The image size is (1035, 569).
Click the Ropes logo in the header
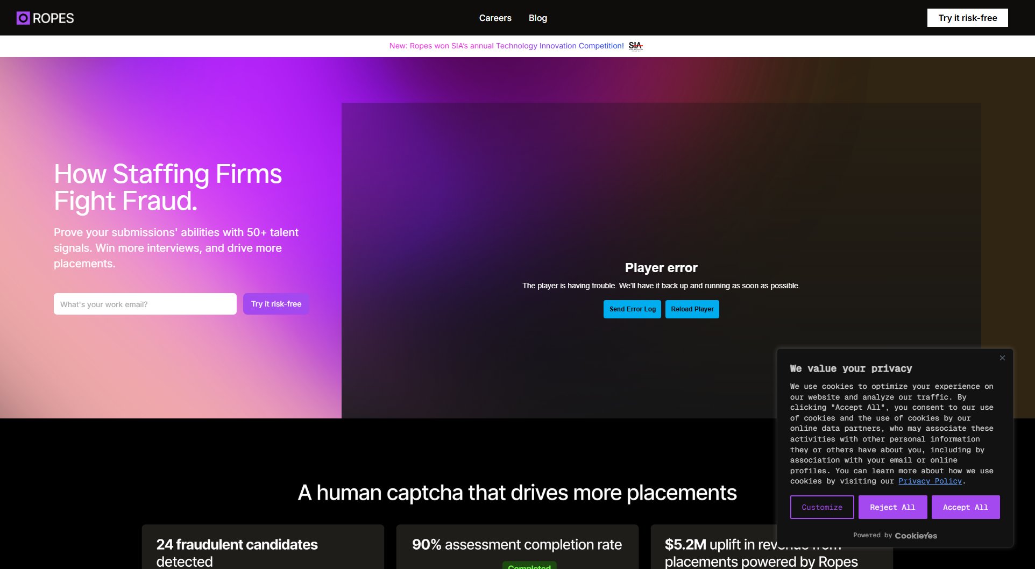pyautogui.click(x=45, y=18)
